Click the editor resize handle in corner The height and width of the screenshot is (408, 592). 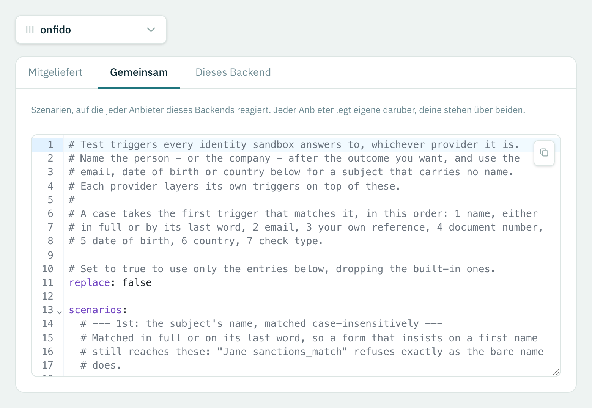coord(556,372)
